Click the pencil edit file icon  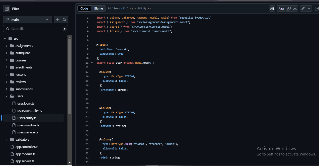pyautogui.click(x=303, y=9)
